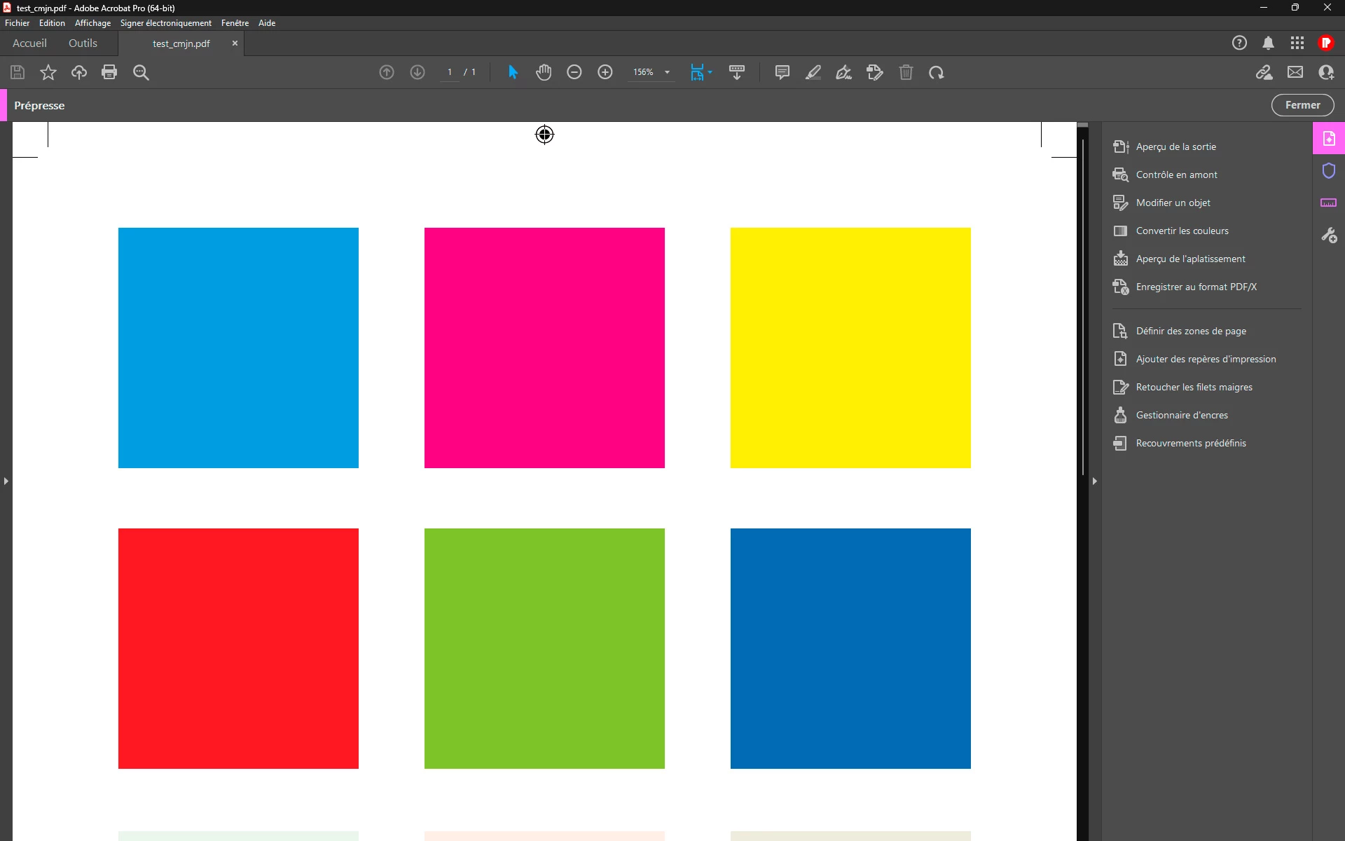Open Gestionnaire d'encres tool

tap(1182, 415)
